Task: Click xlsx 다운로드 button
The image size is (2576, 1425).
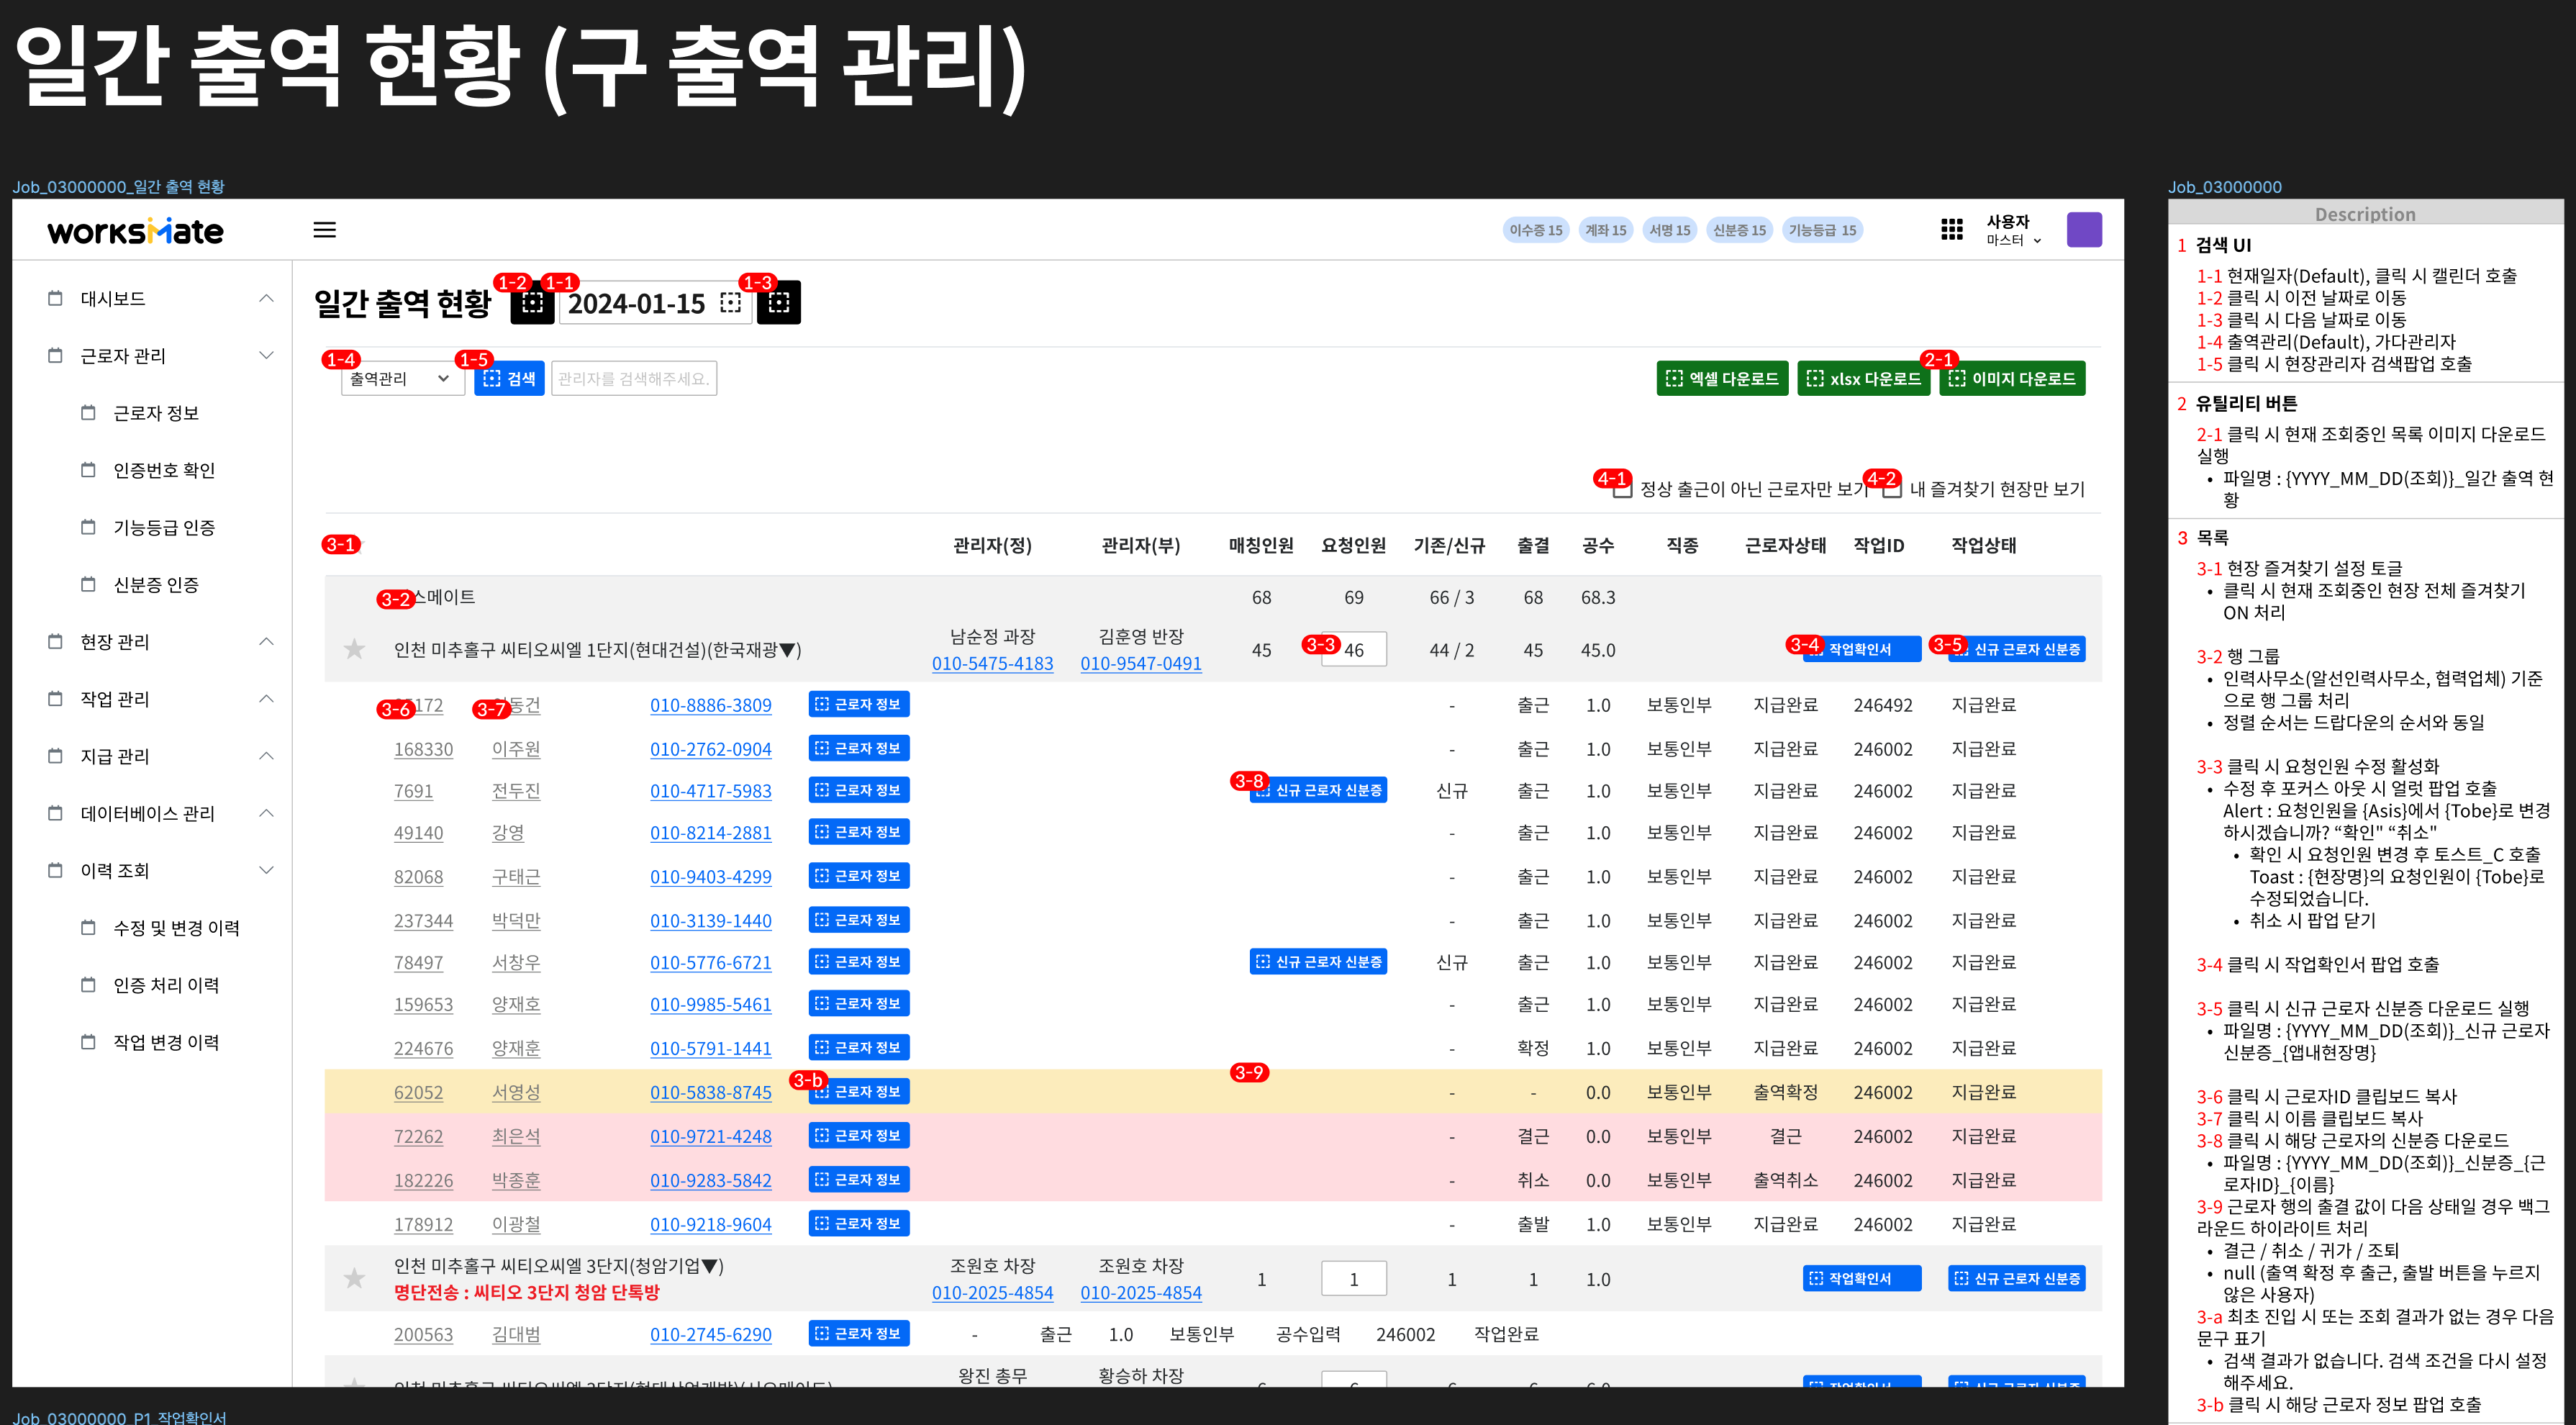Action: pyautogui.click(x=1864, y=379)
